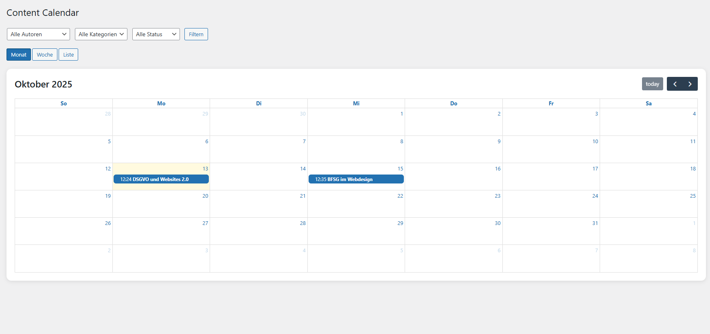Click day number 20 link

tap(205, 196)
